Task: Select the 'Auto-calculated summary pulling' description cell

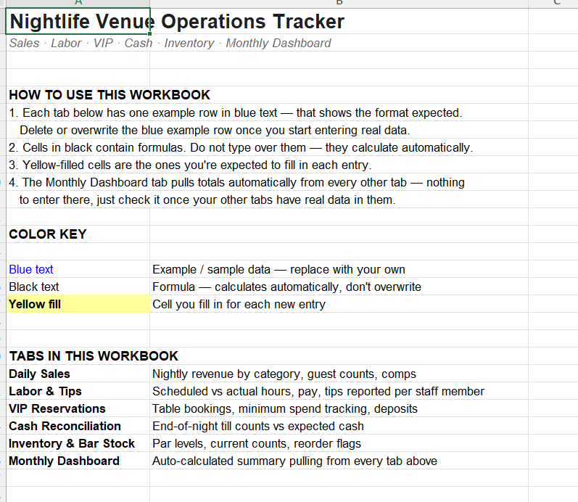Action: pos(339,461)
